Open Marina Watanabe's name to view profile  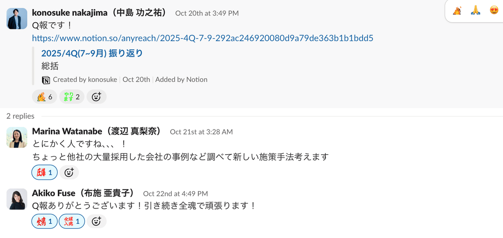pos(96,132)
